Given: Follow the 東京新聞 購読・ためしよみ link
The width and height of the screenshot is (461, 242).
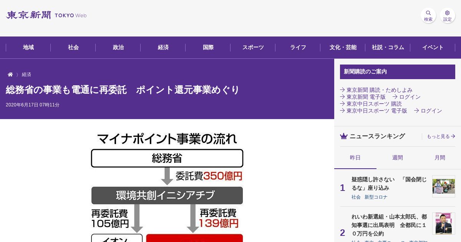Looking at the screenshot, I should coord(376,90).
